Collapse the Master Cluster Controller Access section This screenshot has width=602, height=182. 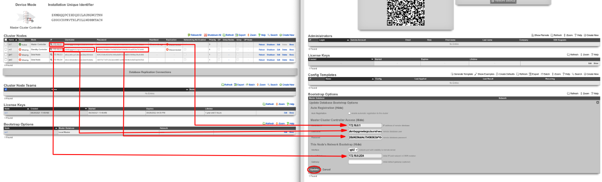point(360,120)
